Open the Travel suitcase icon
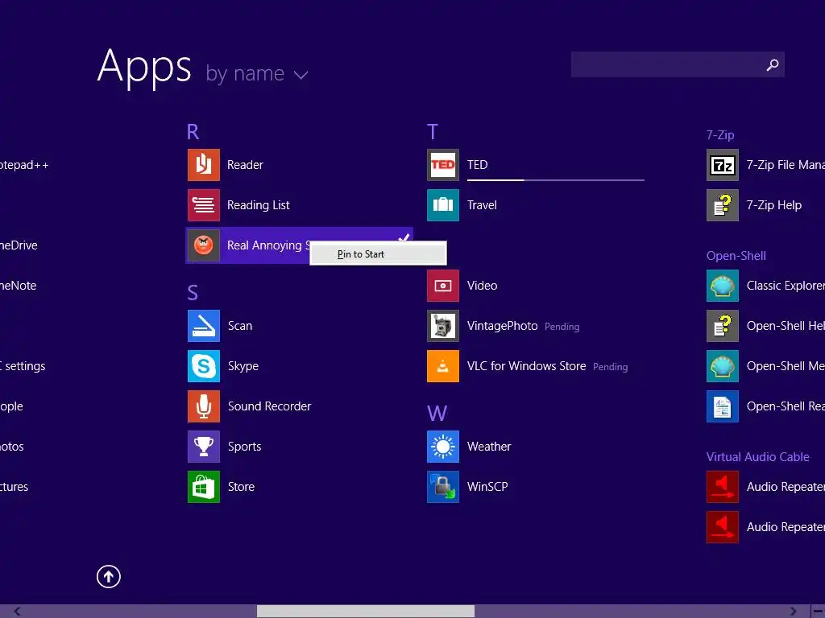Image resolution: width=825 pixels, height=618 pixels. [x=443, y=205]
